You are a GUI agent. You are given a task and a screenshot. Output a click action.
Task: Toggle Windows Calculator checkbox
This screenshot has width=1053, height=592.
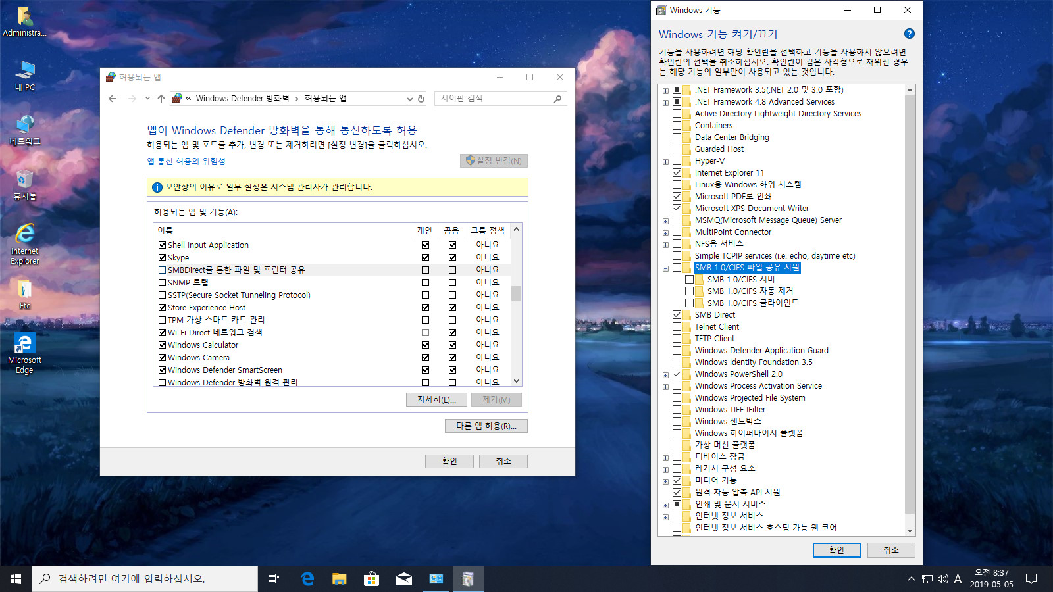coord(162,345)
